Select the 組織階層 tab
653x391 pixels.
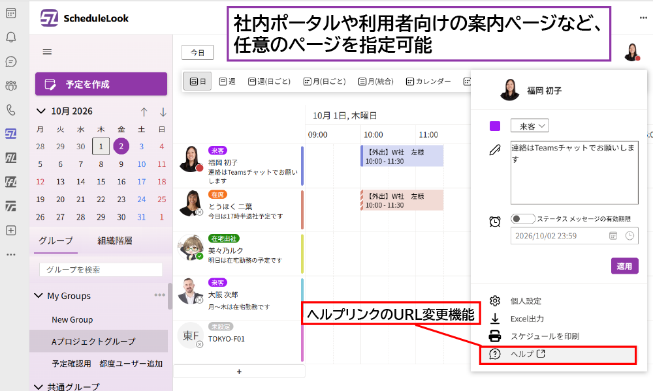(x=115, y=240)
